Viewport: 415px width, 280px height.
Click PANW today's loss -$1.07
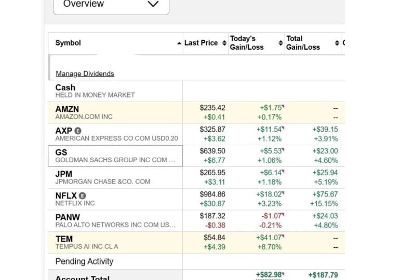[272, 216]
